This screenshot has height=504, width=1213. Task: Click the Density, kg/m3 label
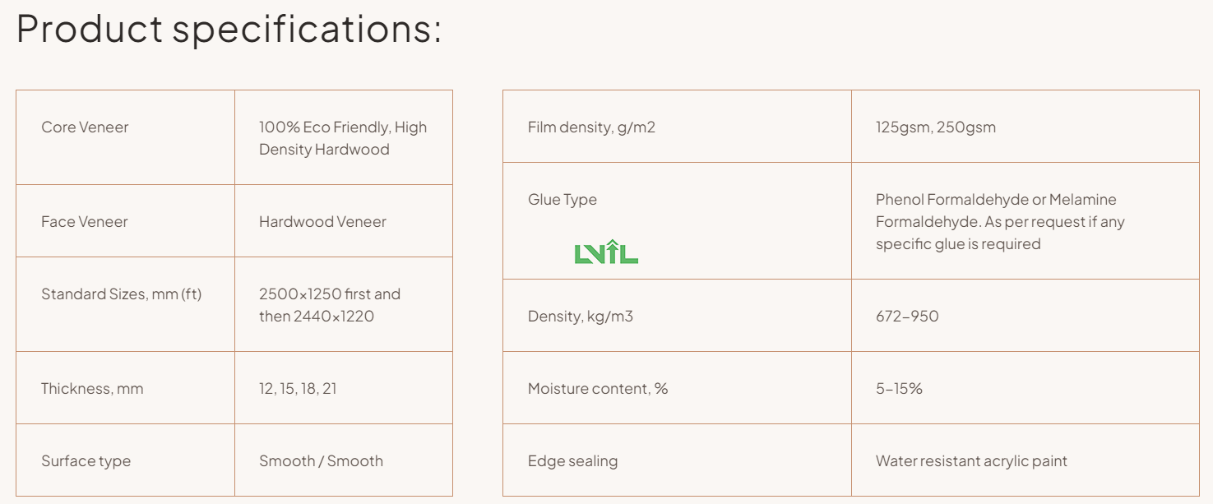581,317
